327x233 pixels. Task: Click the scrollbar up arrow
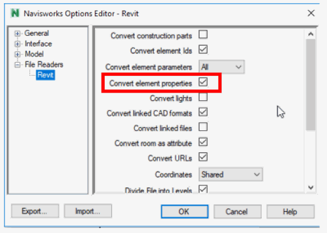311,34
